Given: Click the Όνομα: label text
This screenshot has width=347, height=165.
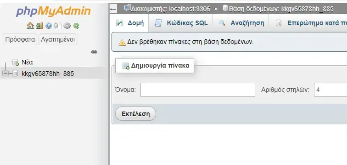Looking at the screenshot, I should 125,90.
